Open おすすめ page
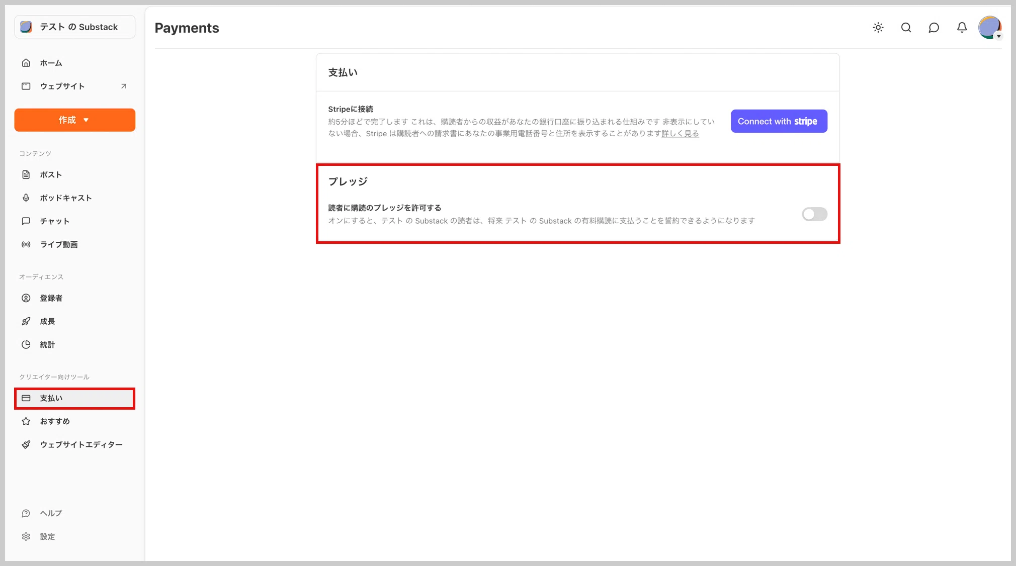Screen dimensions: 1016x566 [x=75, y=421]
